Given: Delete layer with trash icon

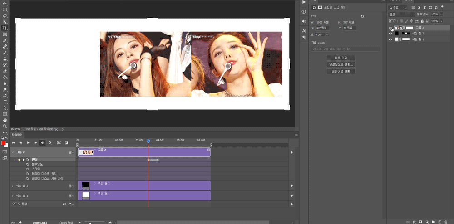Looking at the screenshot, I should pos(446,222).
